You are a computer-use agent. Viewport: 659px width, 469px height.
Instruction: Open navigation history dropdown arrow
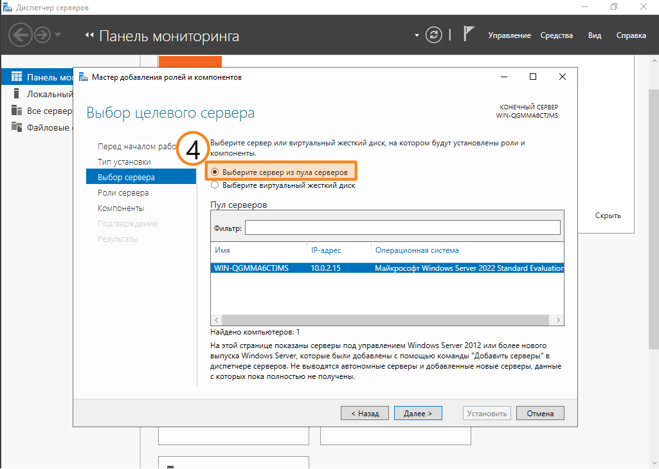coord(58,35)
